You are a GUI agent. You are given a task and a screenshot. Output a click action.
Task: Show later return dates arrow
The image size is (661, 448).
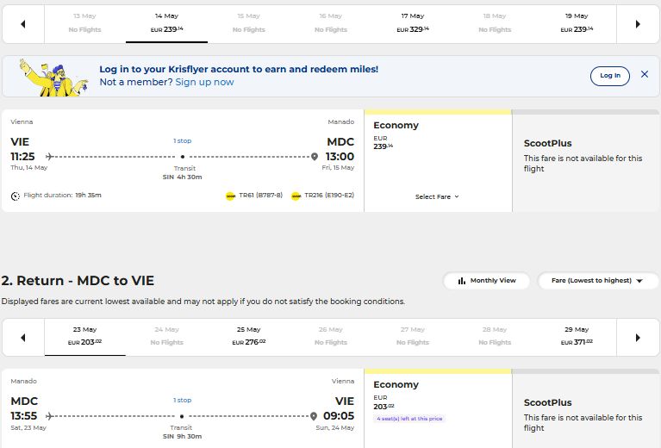coord(638,338)
